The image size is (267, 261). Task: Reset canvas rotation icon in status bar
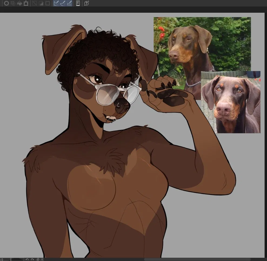click(38, 259)
